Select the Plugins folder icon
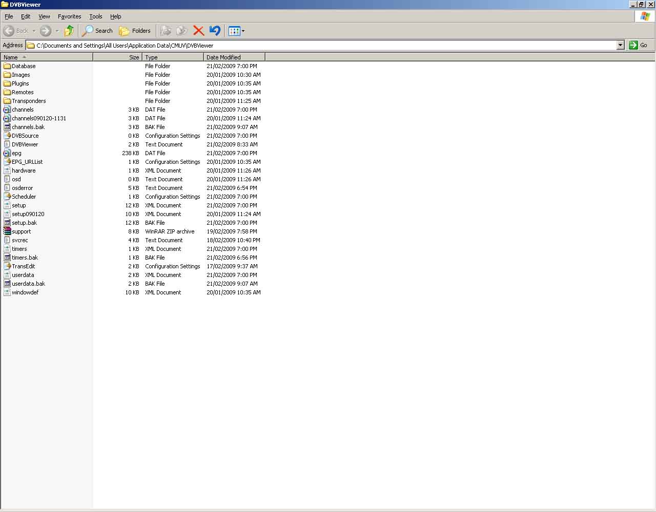The width and height of the screenshot is (656, 512). 7,83
